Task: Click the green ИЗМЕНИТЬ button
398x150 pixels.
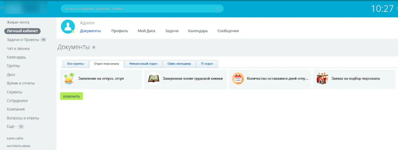Action: 72,96
